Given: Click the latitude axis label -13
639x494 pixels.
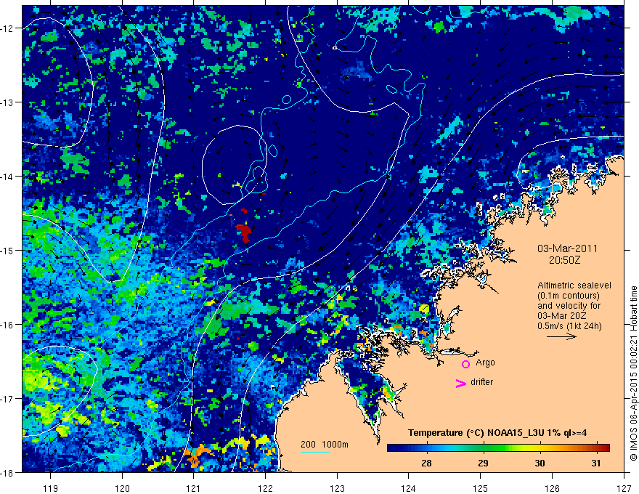Looking at the screenshot, I should pos(7,102).
